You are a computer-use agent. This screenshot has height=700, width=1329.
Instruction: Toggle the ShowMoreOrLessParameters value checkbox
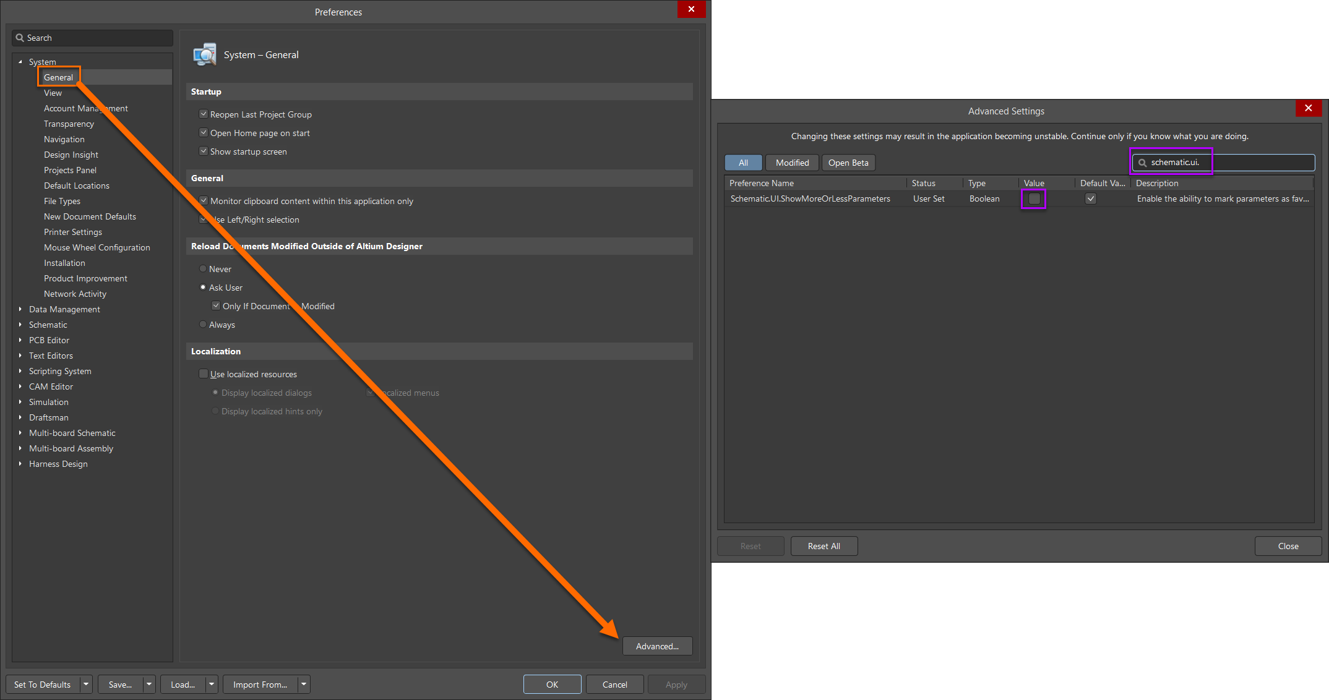click(1034, 199)
